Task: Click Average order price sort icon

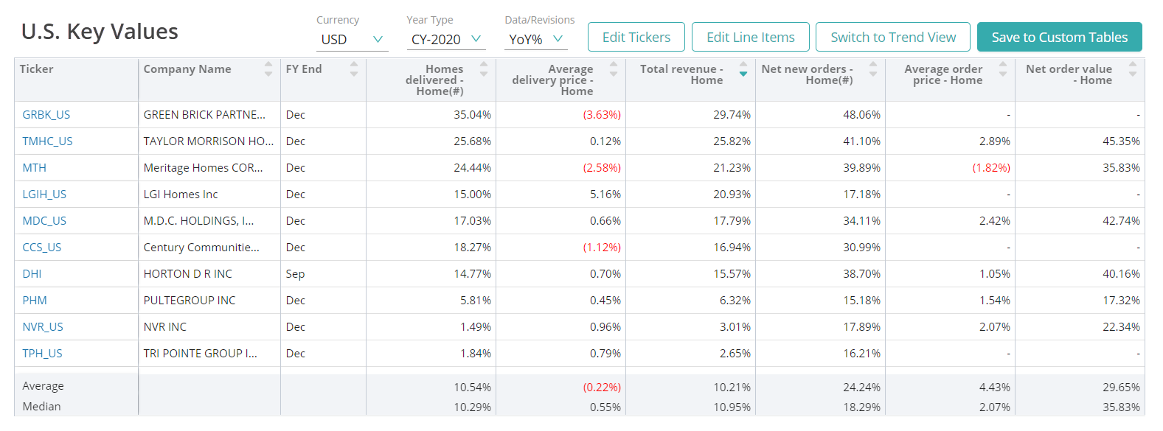Action: click(x=1003, y=69)
